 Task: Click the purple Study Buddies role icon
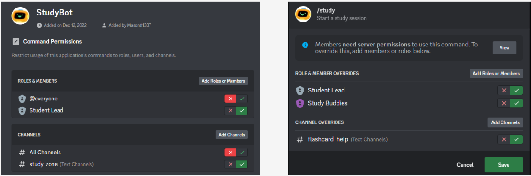(300, 103)
